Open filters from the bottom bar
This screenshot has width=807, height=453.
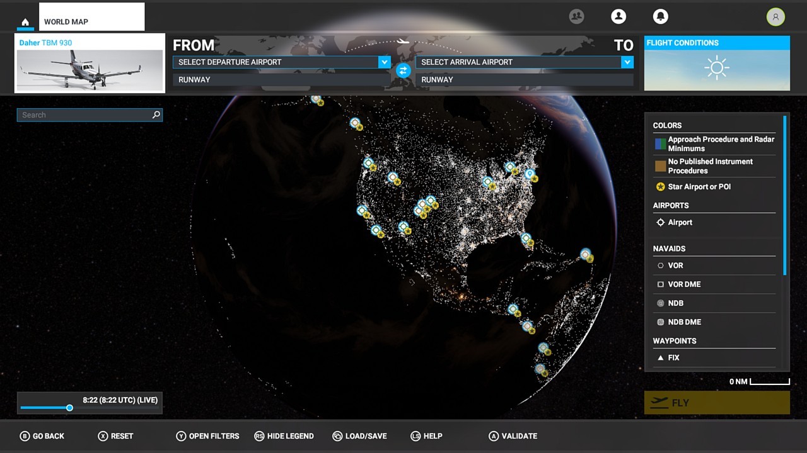[x=207, y=436]
